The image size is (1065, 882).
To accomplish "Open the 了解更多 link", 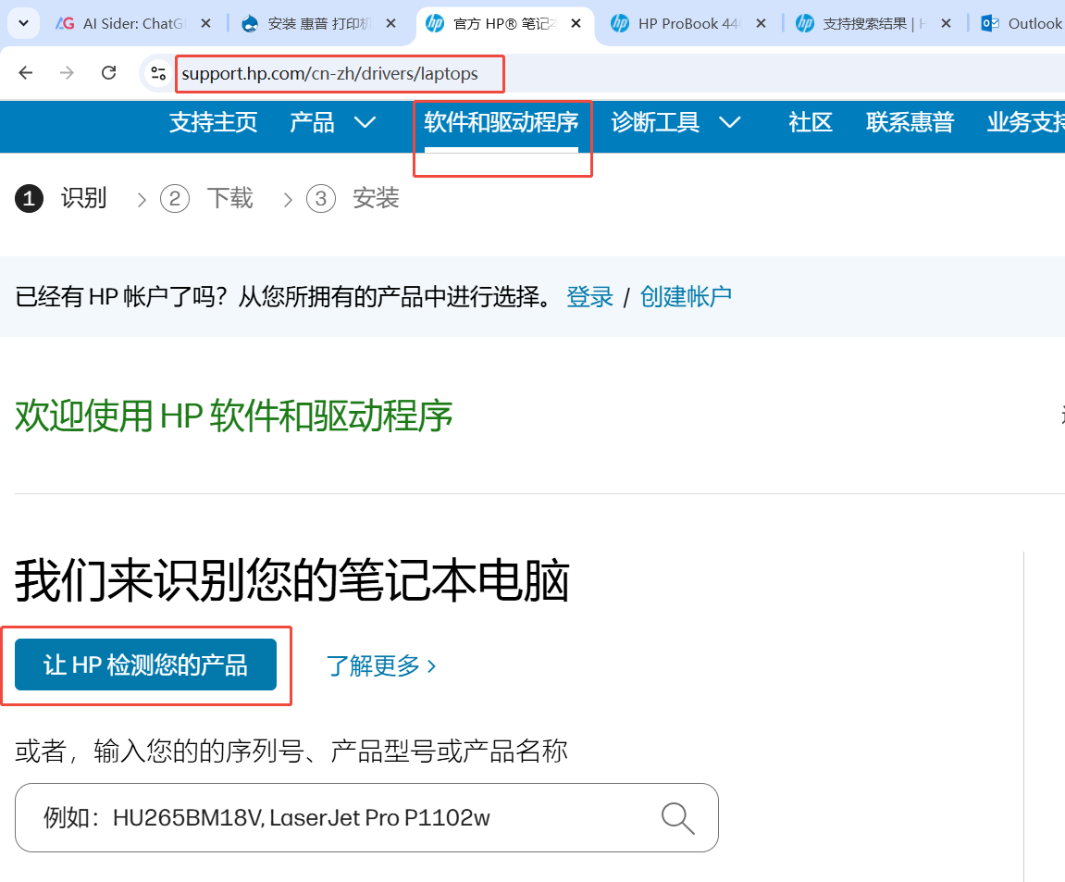I will click(x=381, y=666).
